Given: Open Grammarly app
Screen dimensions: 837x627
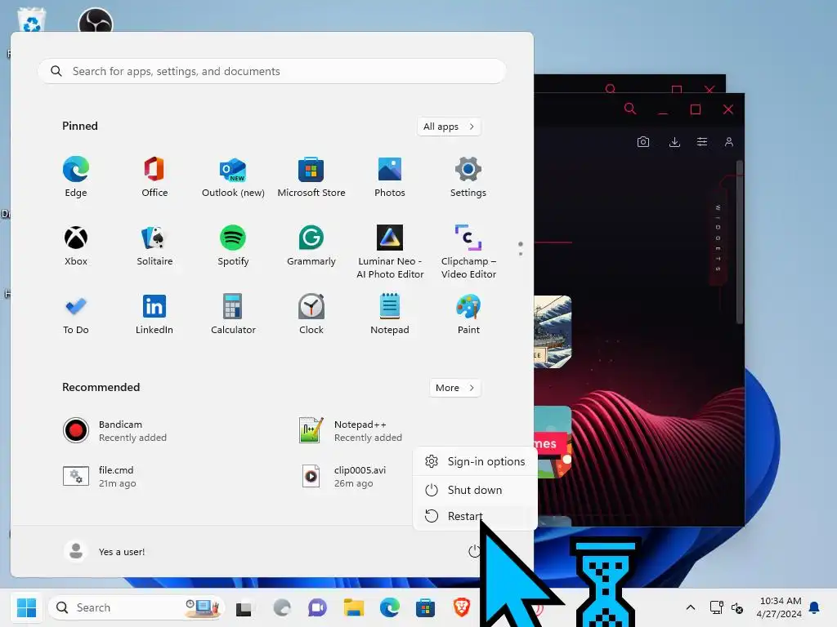Looking at the screenshot, I should (x=311, y=246).
